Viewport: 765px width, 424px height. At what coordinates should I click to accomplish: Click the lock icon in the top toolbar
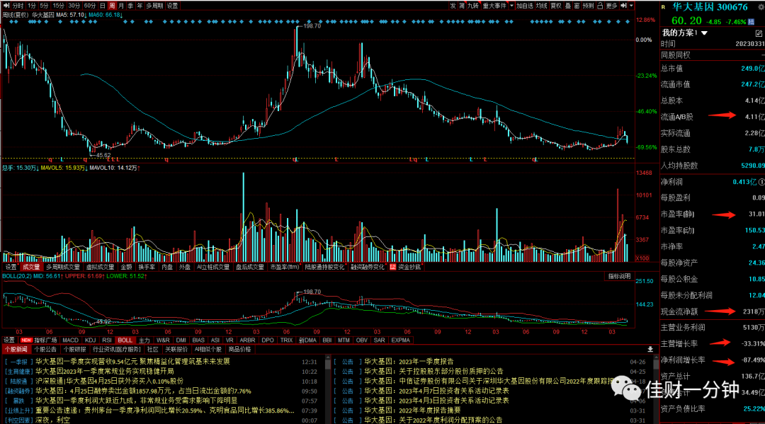600,6
